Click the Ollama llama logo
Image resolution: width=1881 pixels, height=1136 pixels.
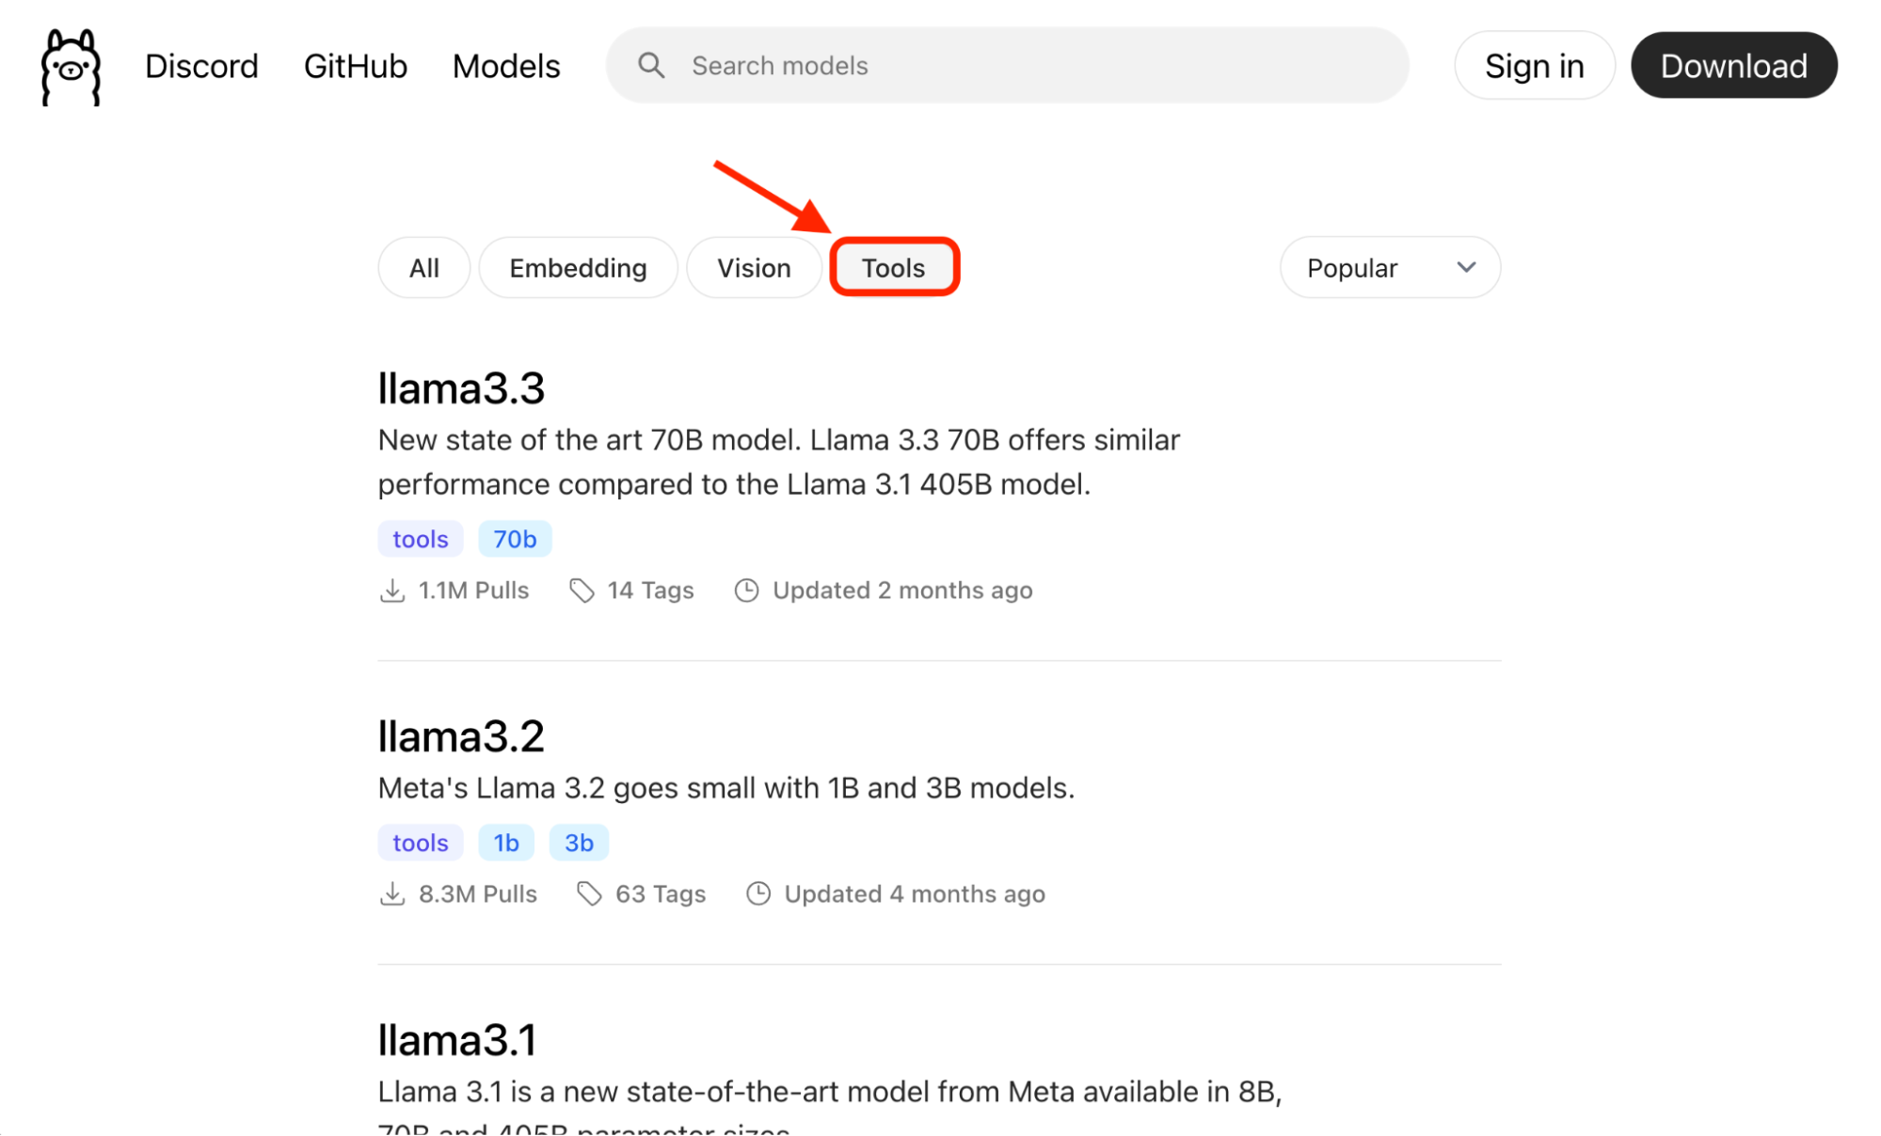coord(70,65)
